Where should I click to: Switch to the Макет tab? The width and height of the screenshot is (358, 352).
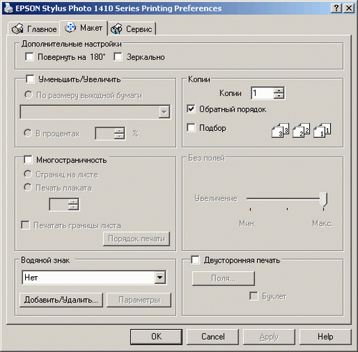coord(84,28)
